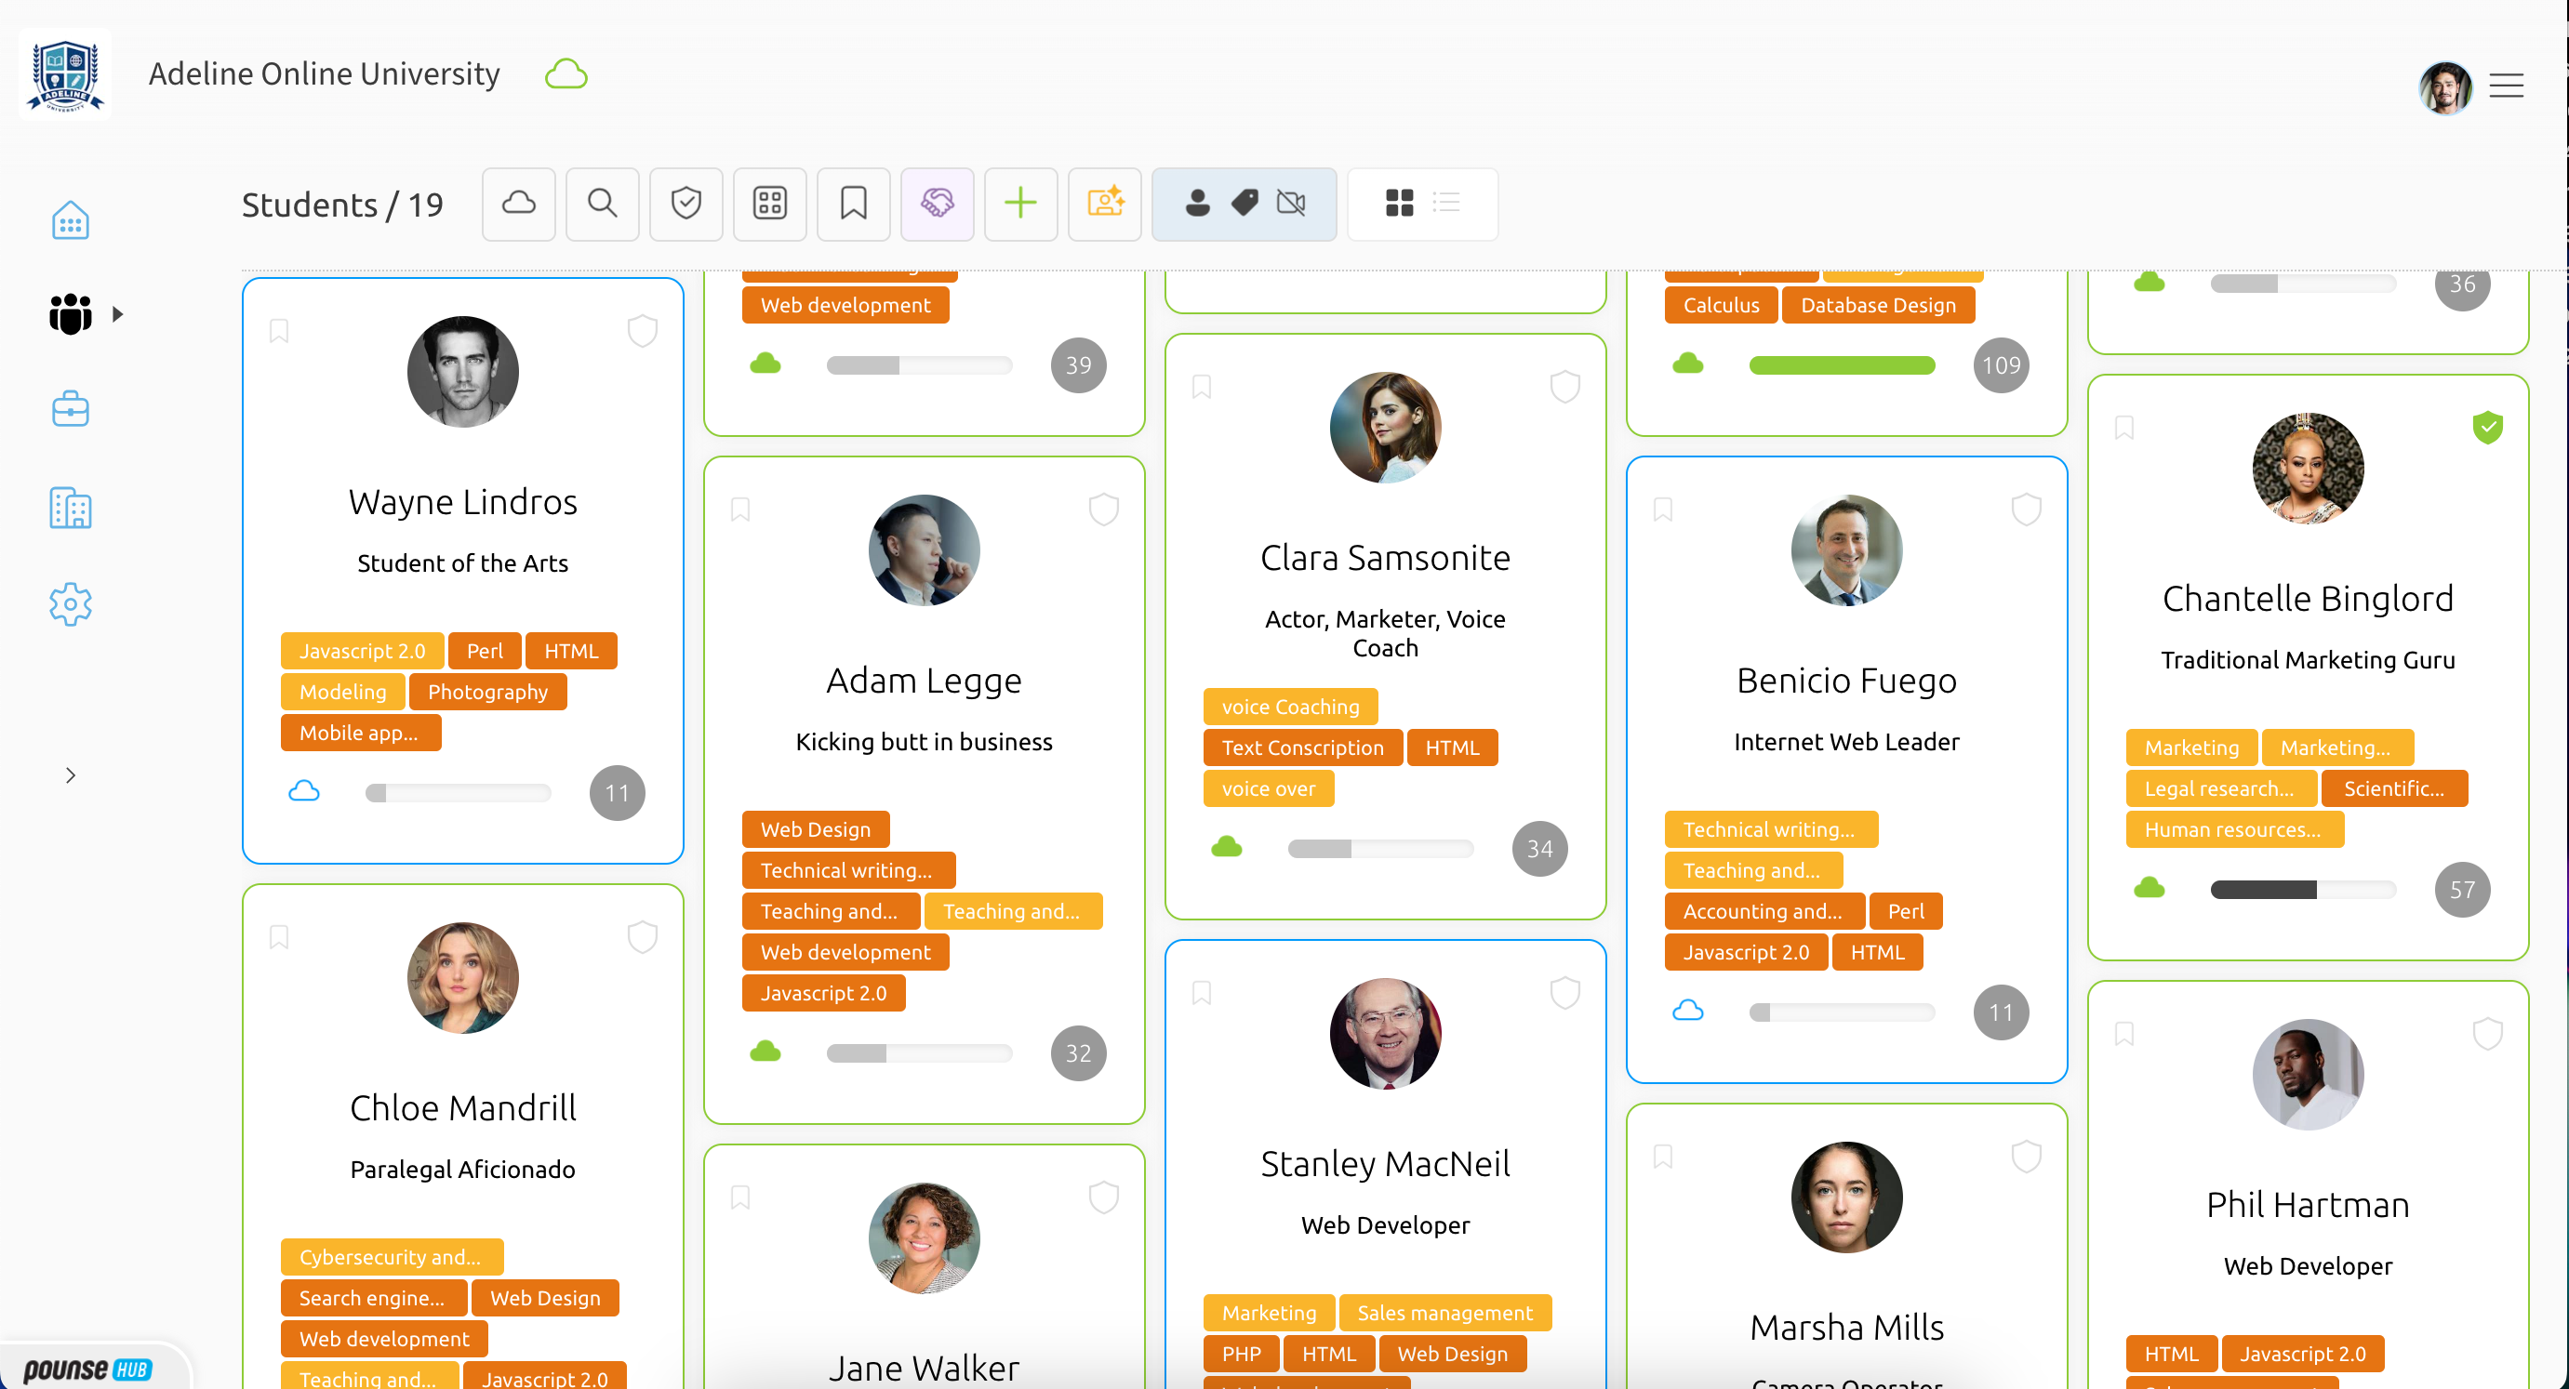
Task: Open Benicio Fuego profile name
Action: (x=1846, y=680)
